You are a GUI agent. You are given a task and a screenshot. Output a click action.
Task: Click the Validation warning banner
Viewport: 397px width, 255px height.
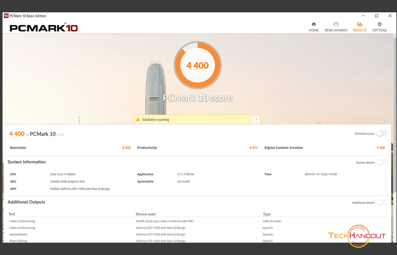pyautogui.click(x=197, y=120)
